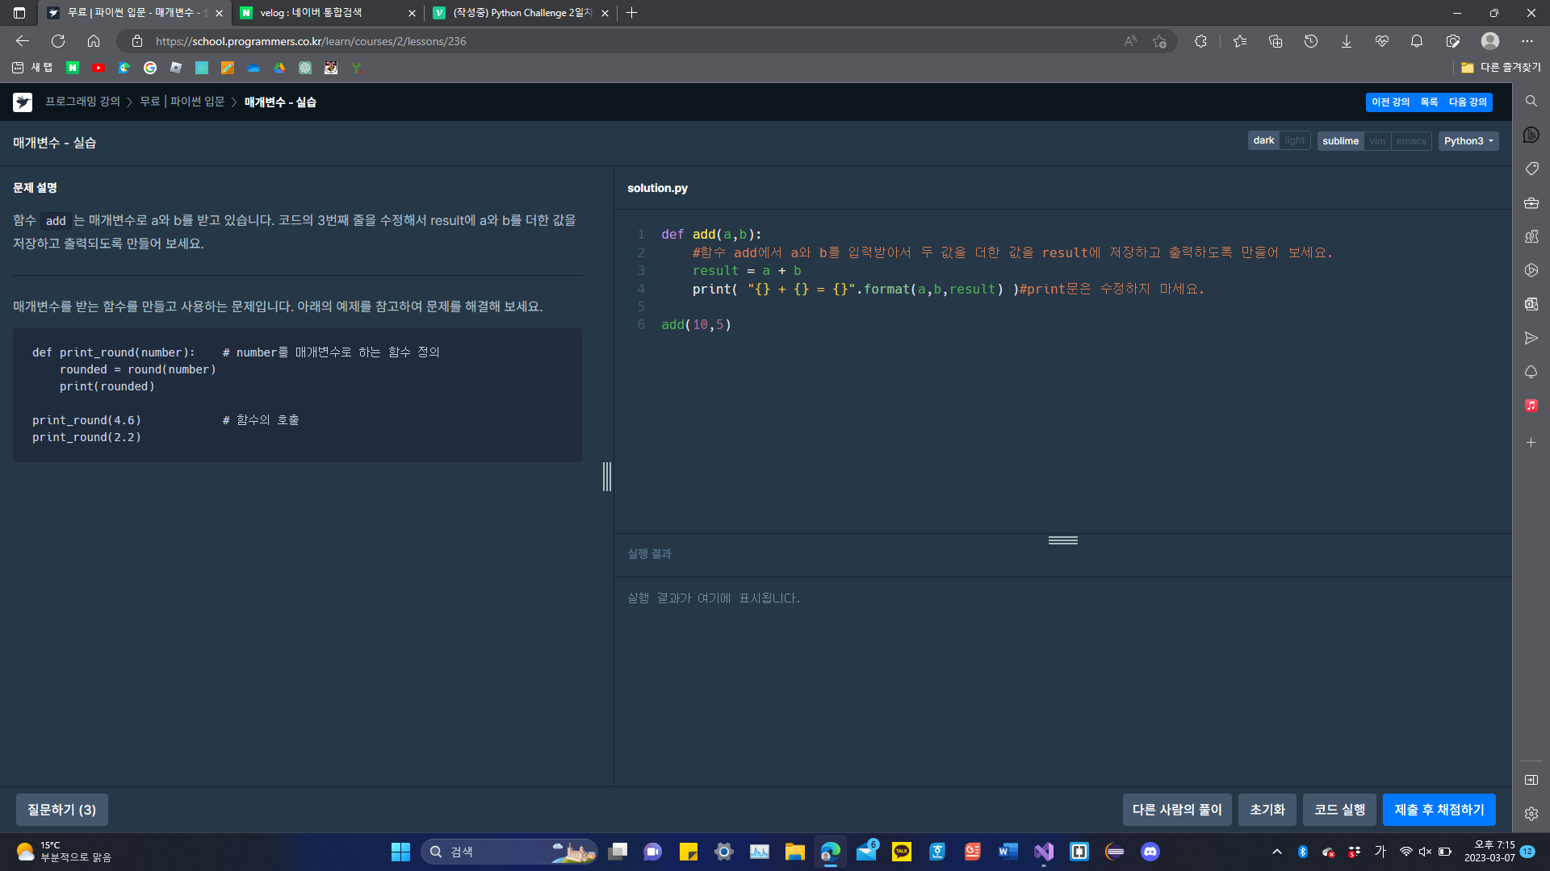The width and height of the screenshot is (1550, 871).
Task: Open Discord from the taskbar
Action: point(1150,852)
